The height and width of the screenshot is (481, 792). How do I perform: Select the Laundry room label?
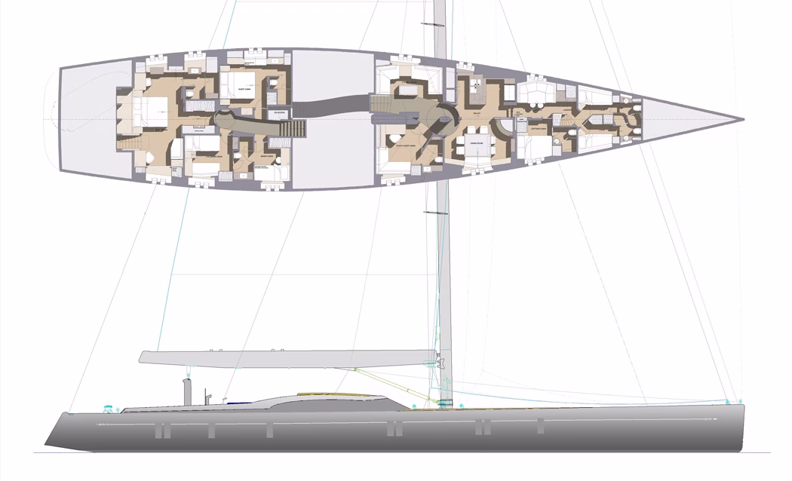566,108
